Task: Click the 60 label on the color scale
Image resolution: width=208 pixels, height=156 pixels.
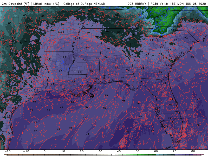Action: point(156,151)
